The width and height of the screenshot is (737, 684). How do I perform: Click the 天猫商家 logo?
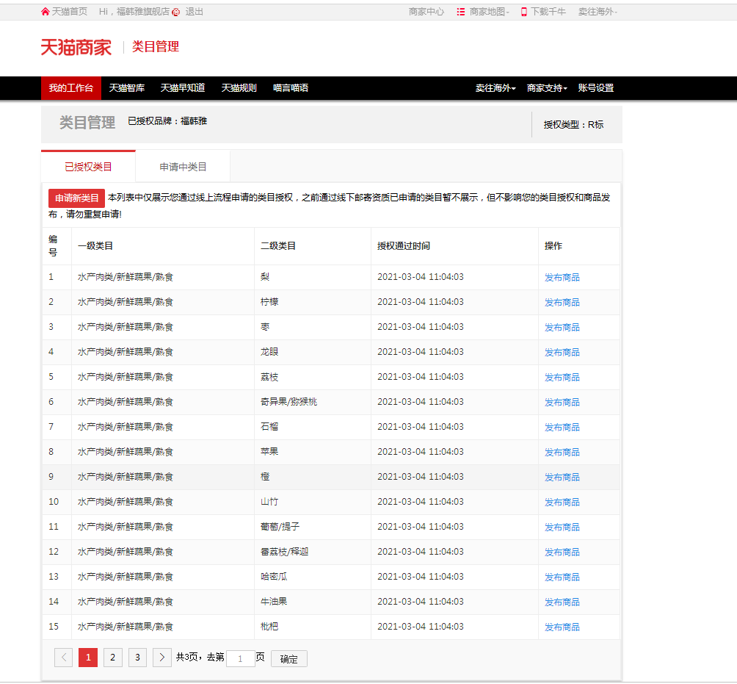point(76,47)
